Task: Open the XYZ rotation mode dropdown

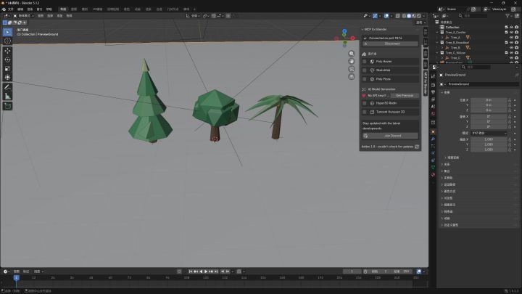Action: click(x=489, y=133)
